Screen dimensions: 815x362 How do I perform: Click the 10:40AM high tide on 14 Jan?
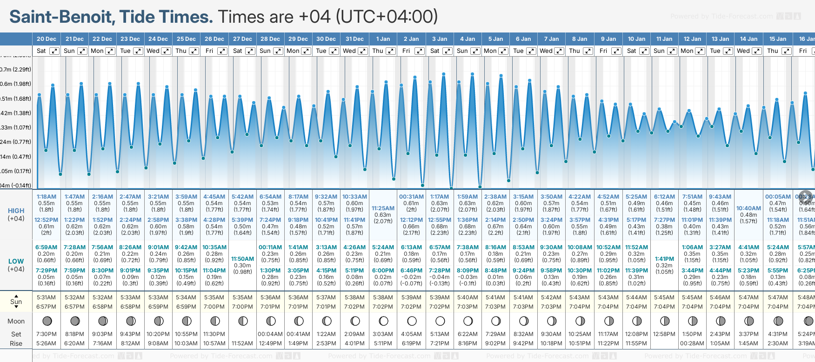pos(748,208)
